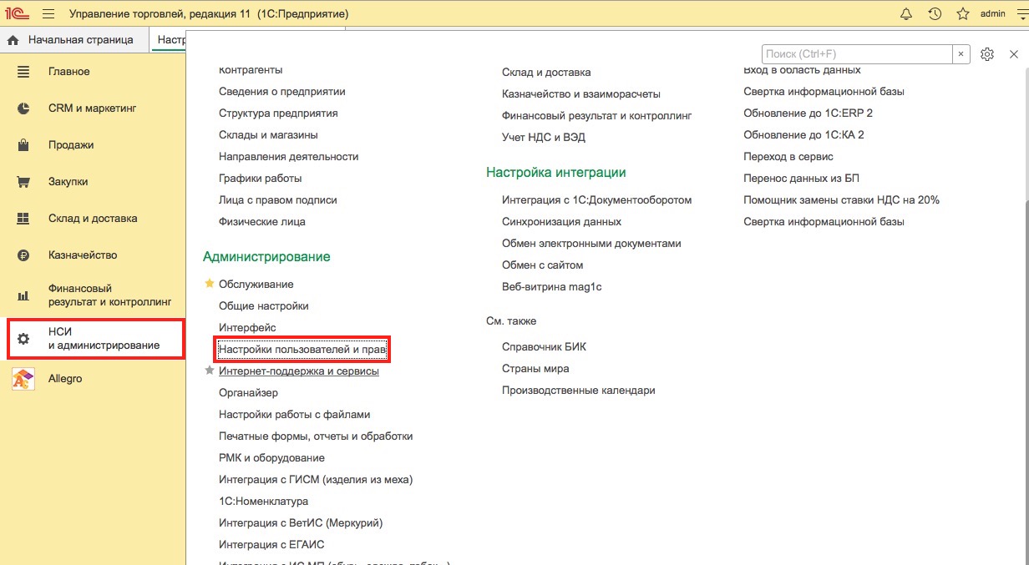This screenshot has height=565, width=1029.
Task: Click the CRM и маркетинг pie chart icon
Action: coord(23,108)
